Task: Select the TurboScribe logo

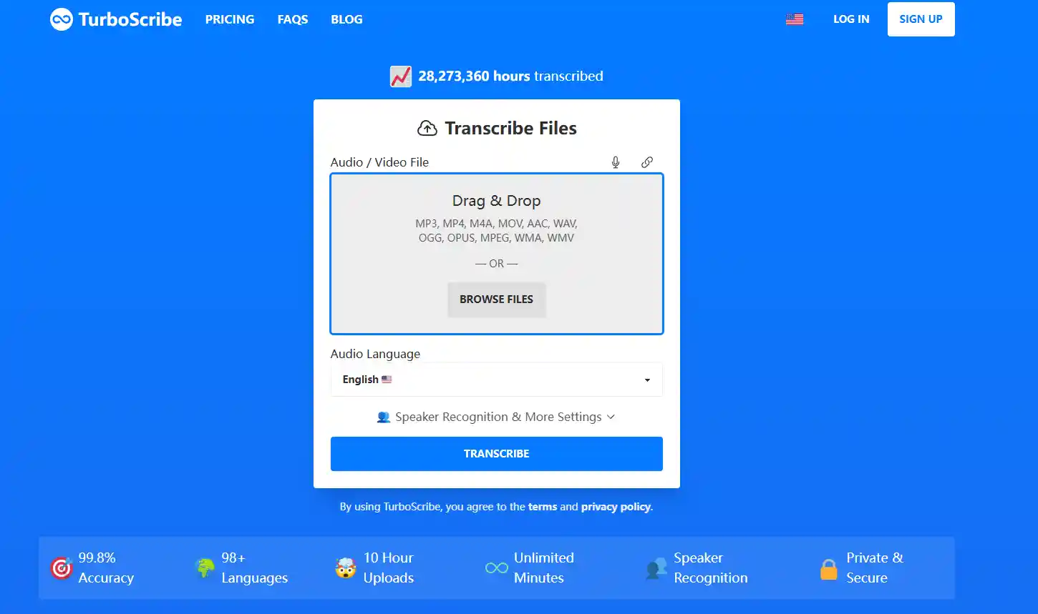Action: click(115, 19)
